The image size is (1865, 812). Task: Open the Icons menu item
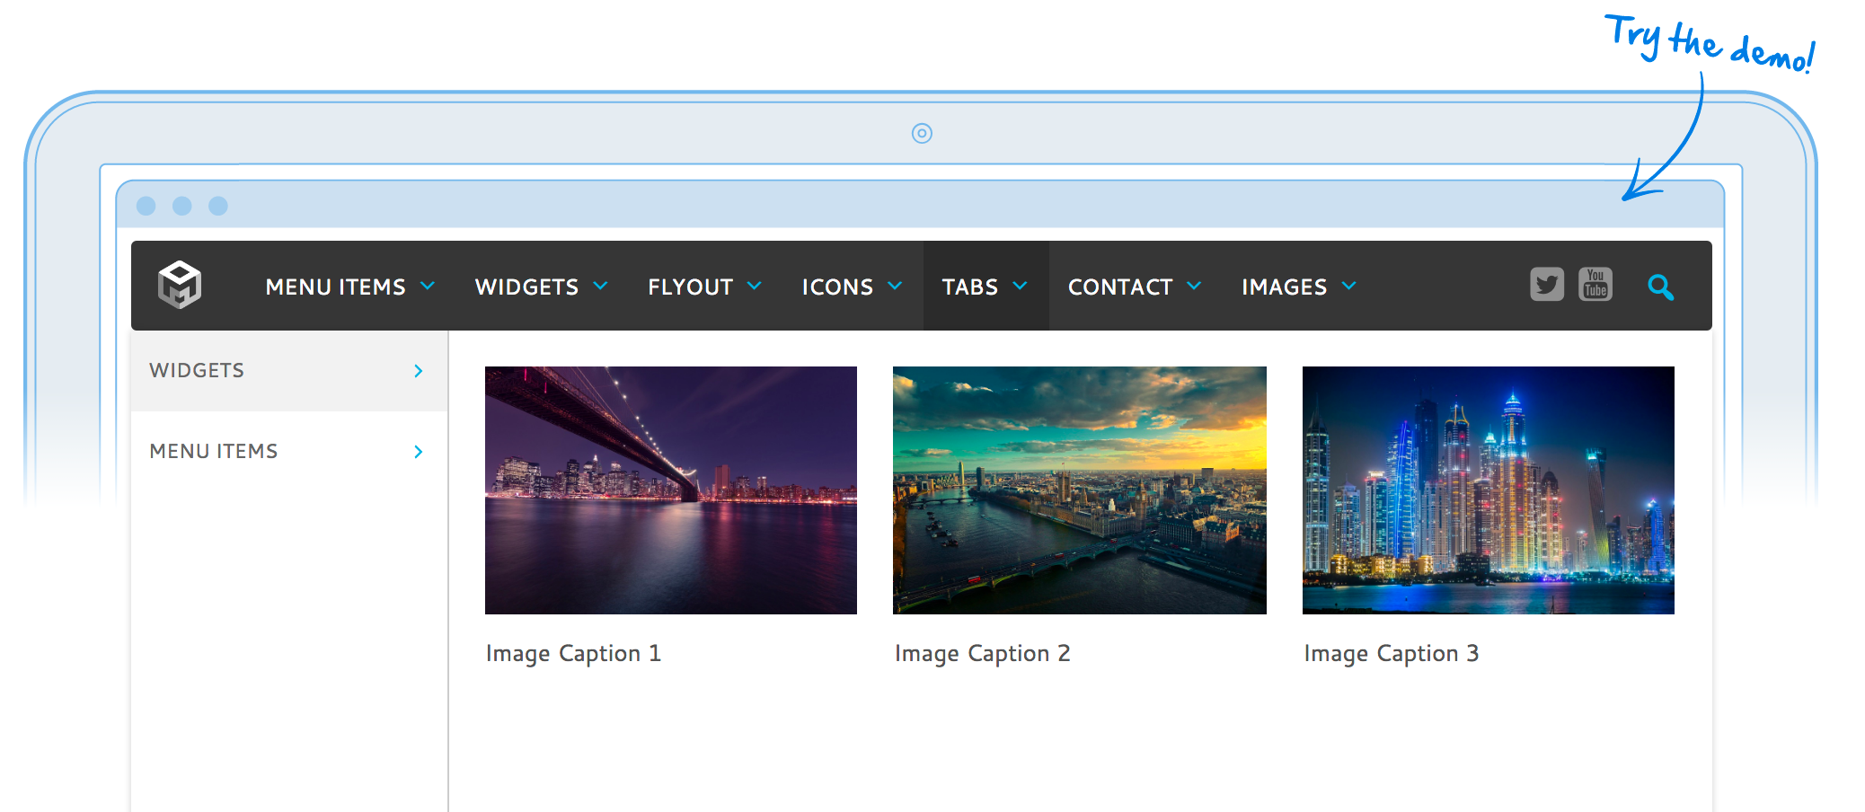[851, 287]
